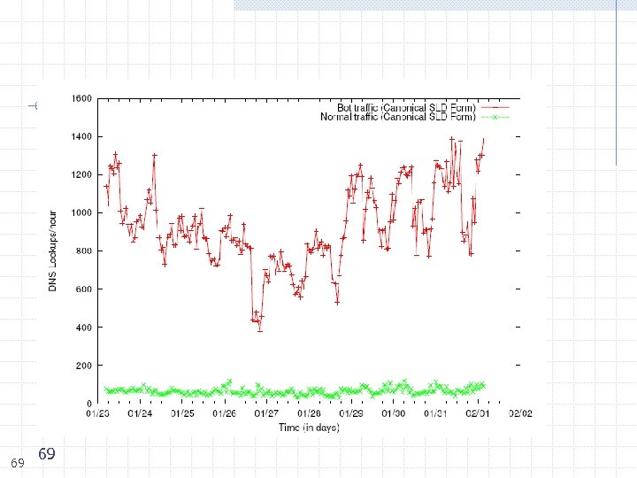Click the 'Bot traffic (Canonical SLD Form)' legend label
Screen dimensions: 637x478
(406, 108)
